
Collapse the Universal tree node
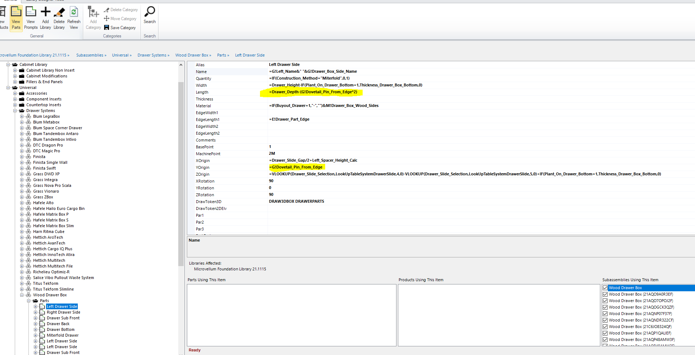point(8,88)
